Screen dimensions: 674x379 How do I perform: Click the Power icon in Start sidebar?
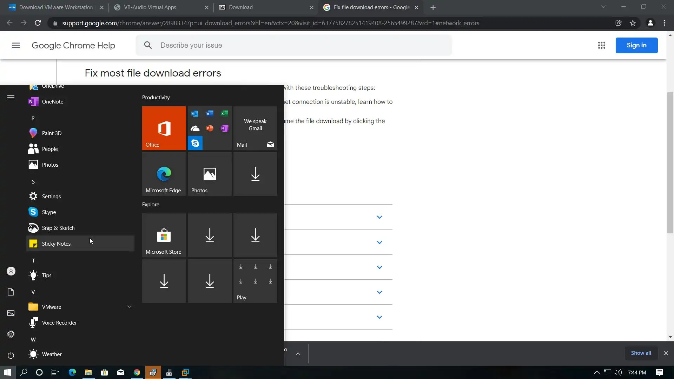click(x=11, y=355)
